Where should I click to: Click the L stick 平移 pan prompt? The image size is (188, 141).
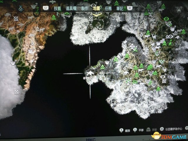(138, 130)
